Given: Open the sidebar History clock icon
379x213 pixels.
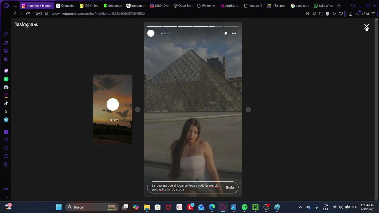Looking at the screenshot, I should click(x=6, y=148).
